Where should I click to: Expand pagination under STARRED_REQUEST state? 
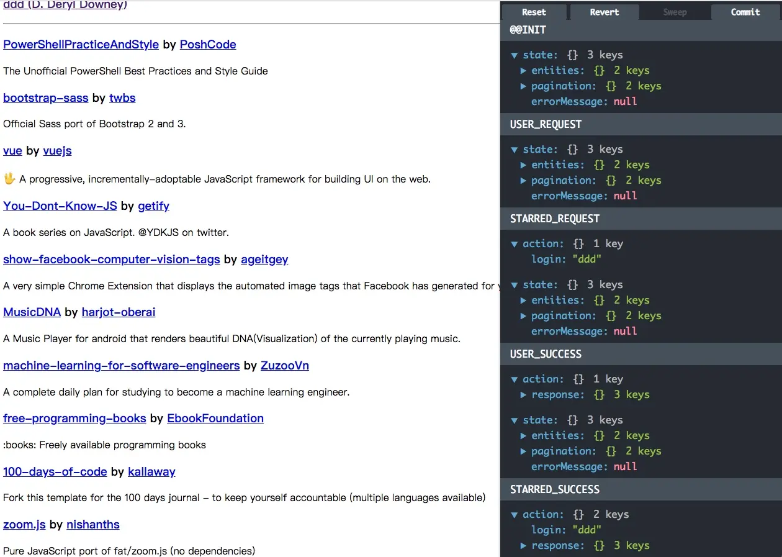point(523,316)
